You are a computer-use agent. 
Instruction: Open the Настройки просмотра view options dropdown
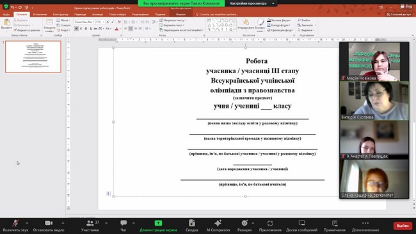pos(252,3)
